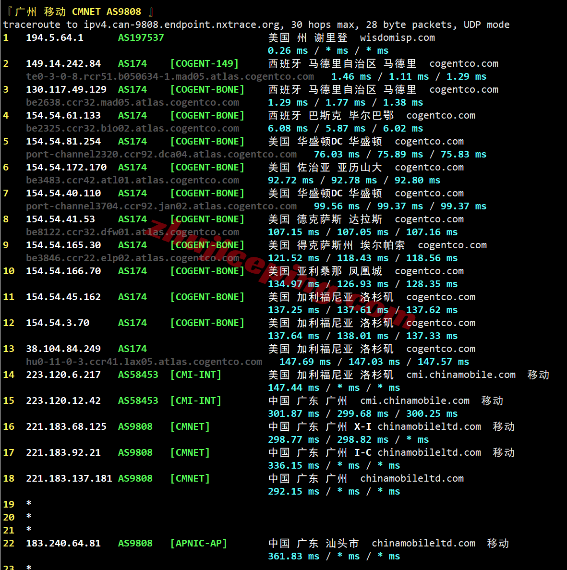Click hostname hu0-11-0-3.ccr41.lax05.atlas.cogentco.com
The image size is (567, 570).
tap(144, 362)
